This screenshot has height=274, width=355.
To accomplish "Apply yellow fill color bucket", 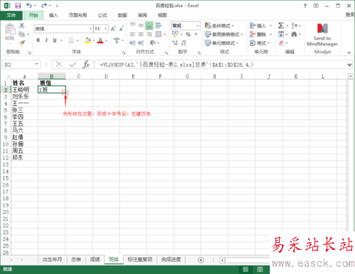I will click(x=87, y=40).
